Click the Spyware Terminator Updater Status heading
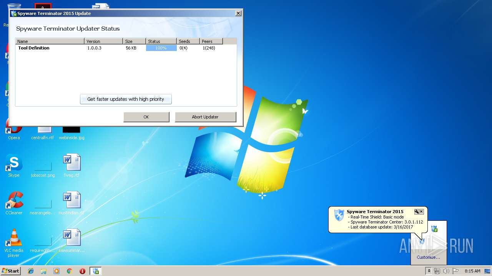This screenshot has height=276, width=492. click(68, 29)
